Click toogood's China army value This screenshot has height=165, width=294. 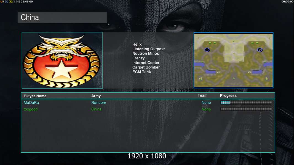tap(96, 109)
